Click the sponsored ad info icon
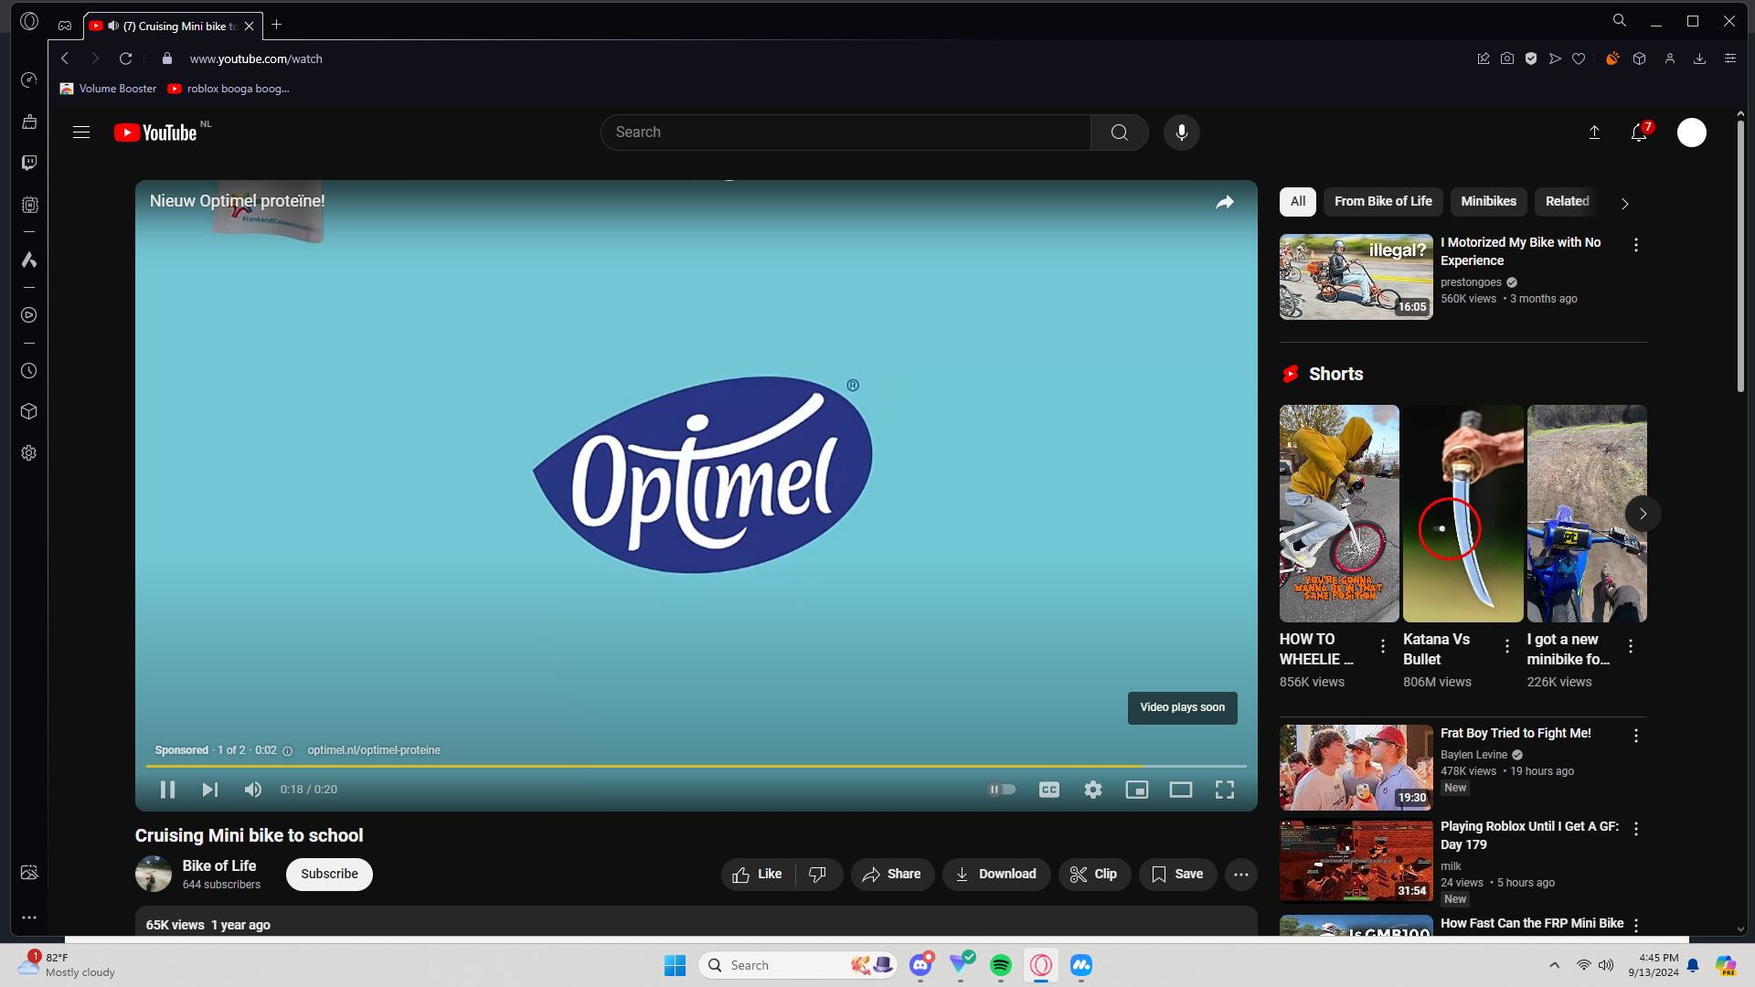The image size is (1755, 987). (x=288, y=751)
